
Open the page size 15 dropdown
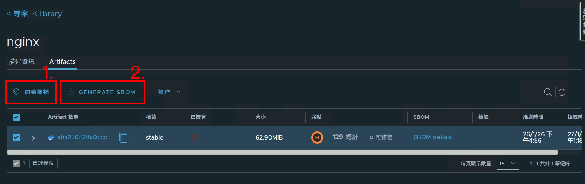pos(507,164)
